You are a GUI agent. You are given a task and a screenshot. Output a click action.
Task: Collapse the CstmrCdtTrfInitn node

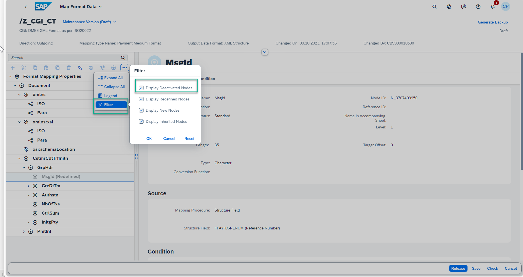[19, 158]
